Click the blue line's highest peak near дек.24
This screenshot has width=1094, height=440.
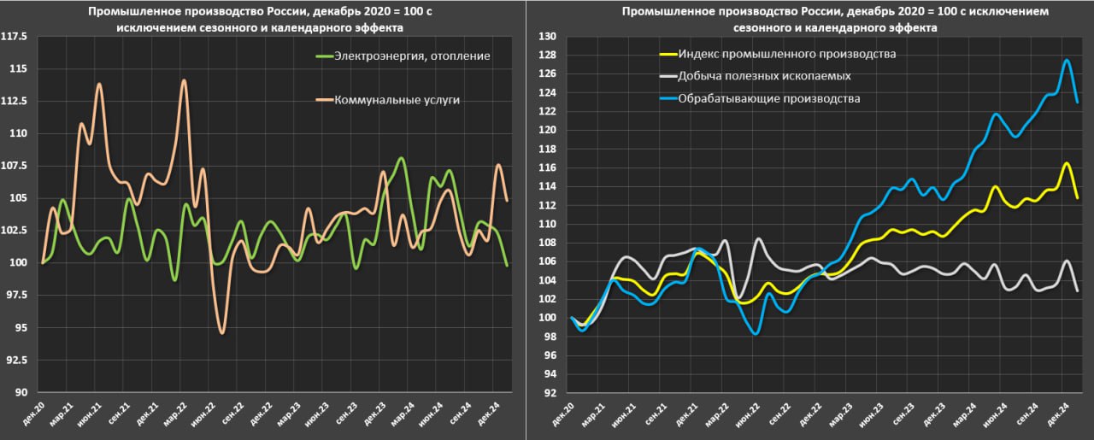[1067, 60]
